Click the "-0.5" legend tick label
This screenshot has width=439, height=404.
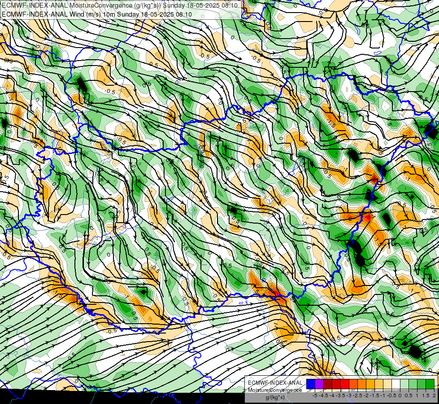coord(391,395)
